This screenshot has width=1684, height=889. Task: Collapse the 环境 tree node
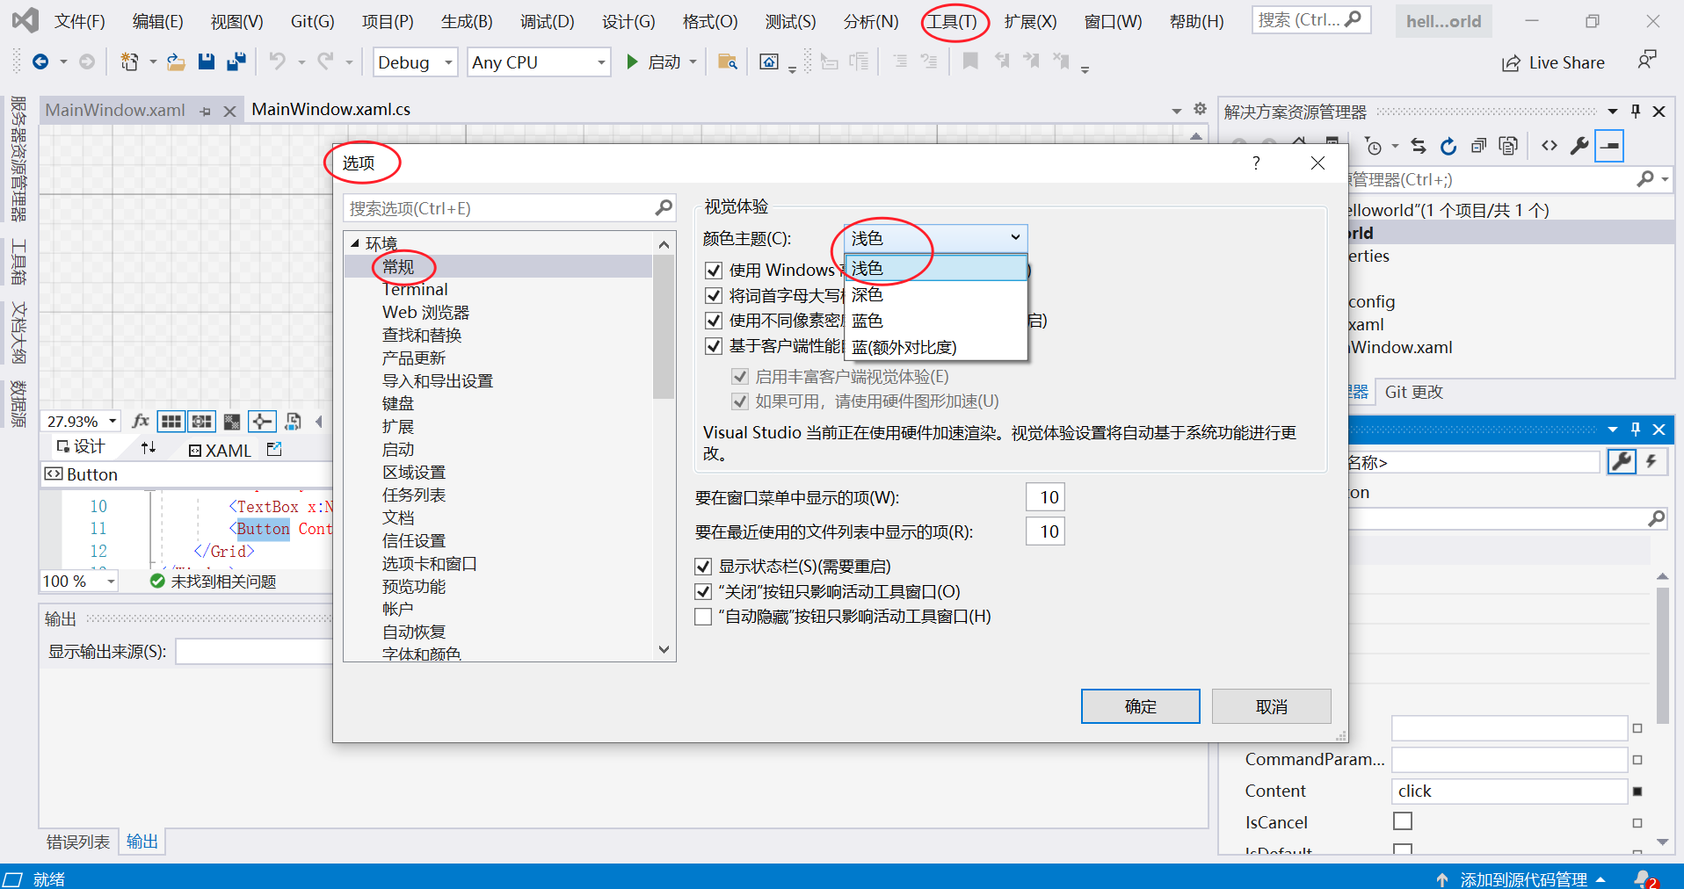point(356,243)
